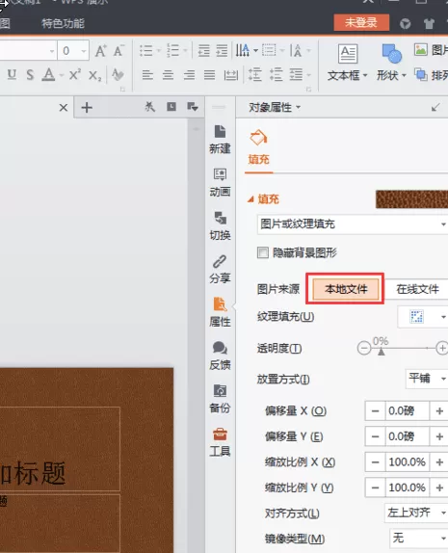Increase 偏移量 Y value
Screen dimensions: 448x553
pyautogui.click(x=439, y=436)
